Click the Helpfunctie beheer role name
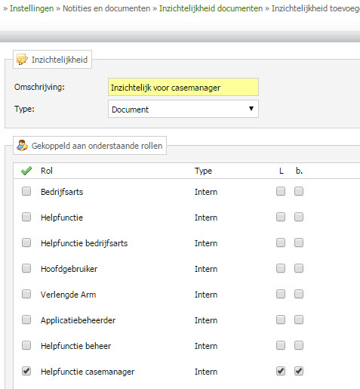 [75, 346]
